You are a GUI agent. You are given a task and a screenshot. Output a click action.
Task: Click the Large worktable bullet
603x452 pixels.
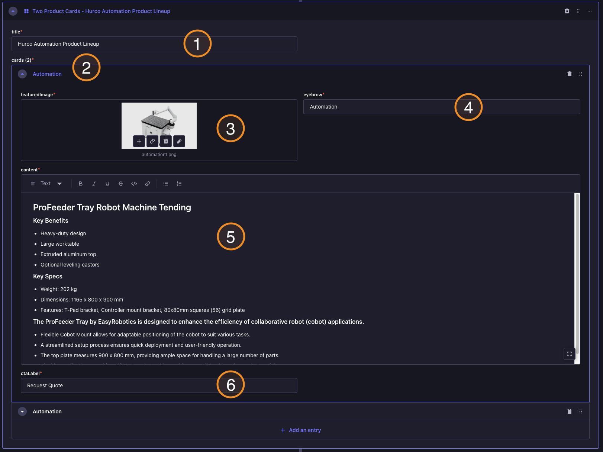click(x=60, y=244)
